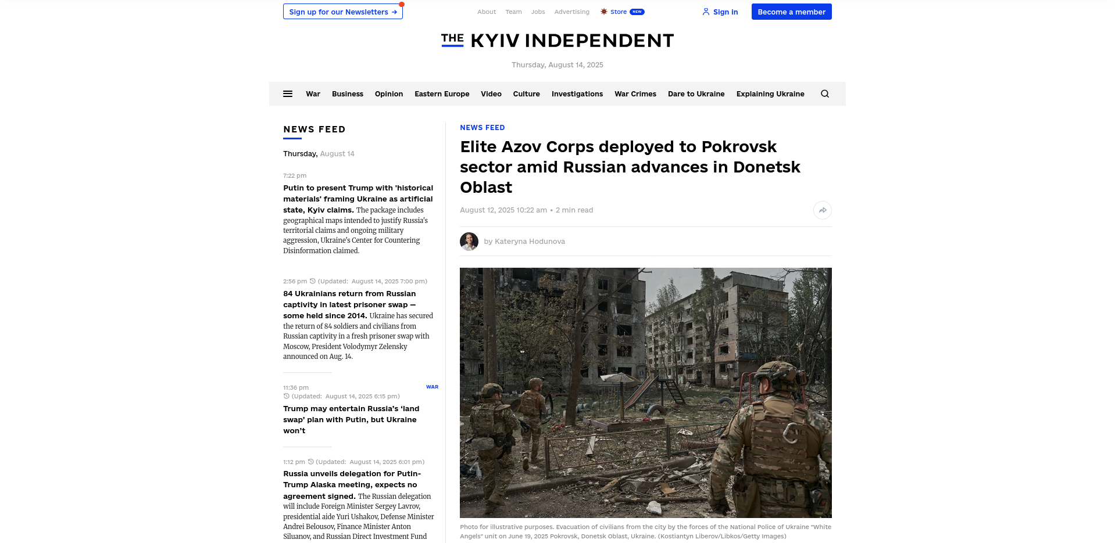Open the Culture section
The width and height of the screenshot is (1115, 543).
tap(527, 94)
